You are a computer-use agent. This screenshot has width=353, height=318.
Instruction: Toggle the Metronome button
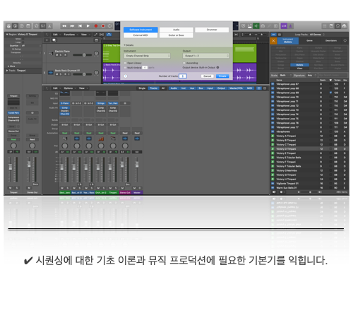tap(290, 26)
